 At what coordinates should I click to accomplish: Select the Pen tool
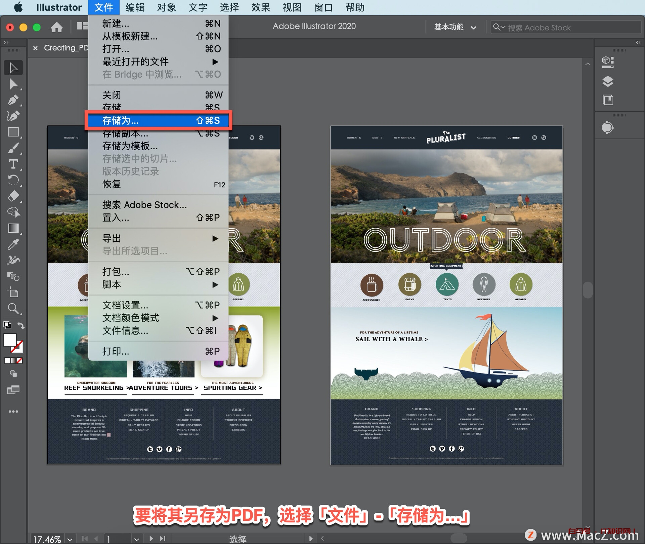(x=13, y=100)
